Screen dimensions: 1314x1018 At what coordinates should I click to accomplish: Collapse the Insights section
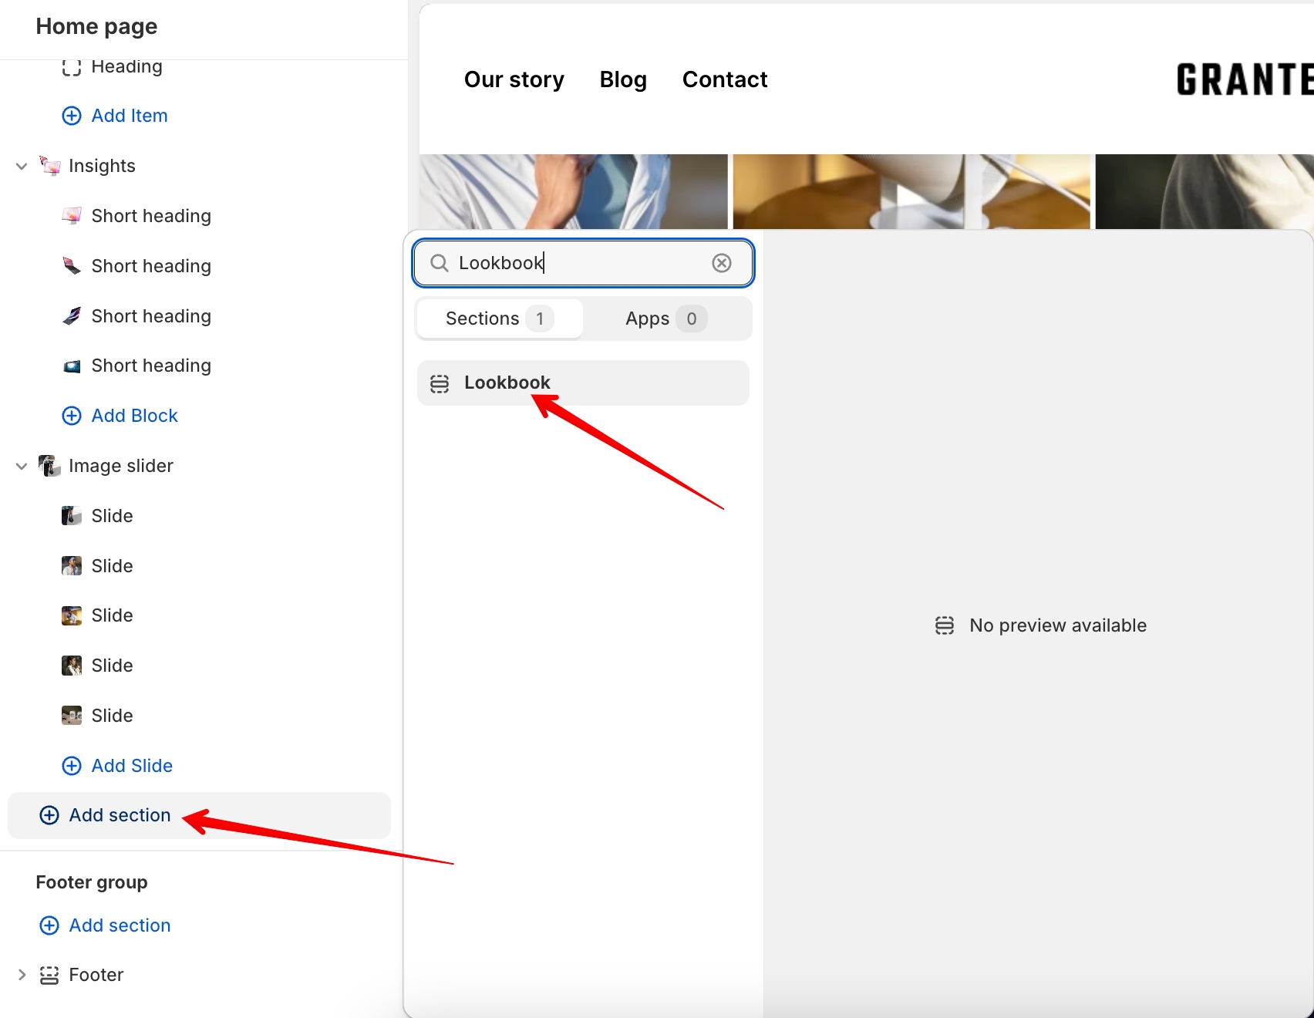click(x=22, y=166)
